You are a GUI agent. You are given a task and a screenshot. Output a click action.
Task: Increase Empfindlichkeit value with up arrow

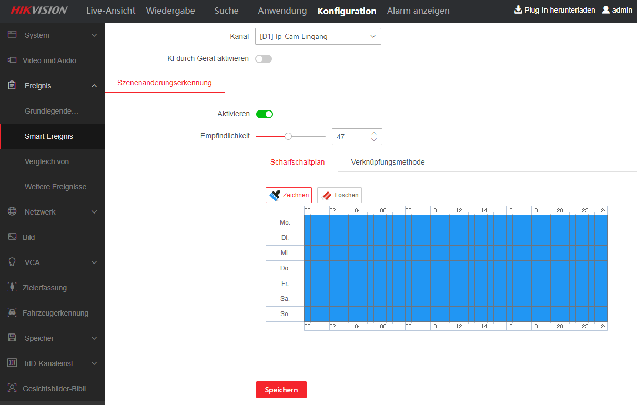click(374, 133)
